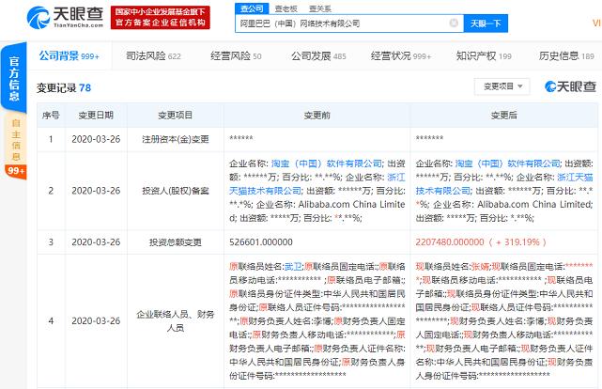Select the 注册资本(金)变更 cell

[175, 139]
